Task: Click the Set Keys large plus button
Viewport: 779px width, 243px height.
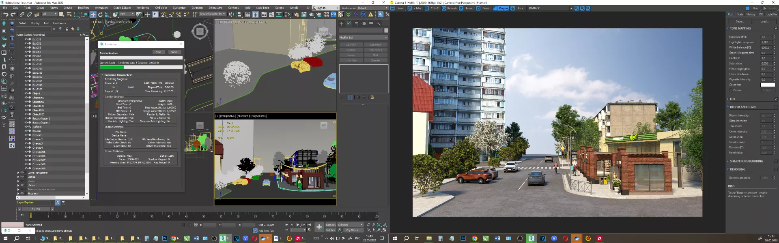Action: [319, 227]
